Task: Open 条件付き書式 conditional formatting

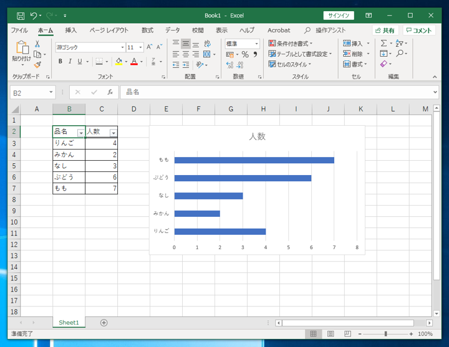Action: (291, 44)
